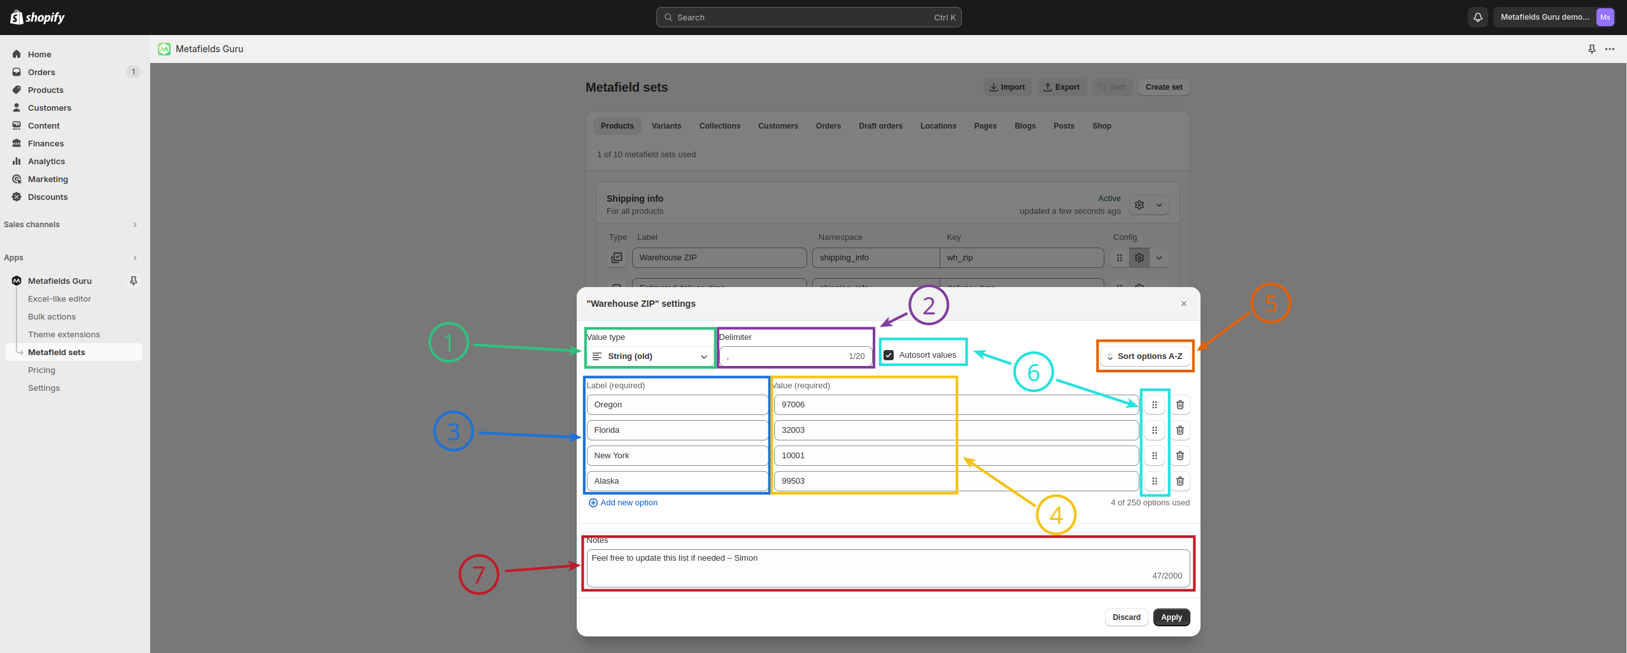Screen dimensions: 1627x653
Task: Click the Create set button
Action: (x=1164, y=87)
